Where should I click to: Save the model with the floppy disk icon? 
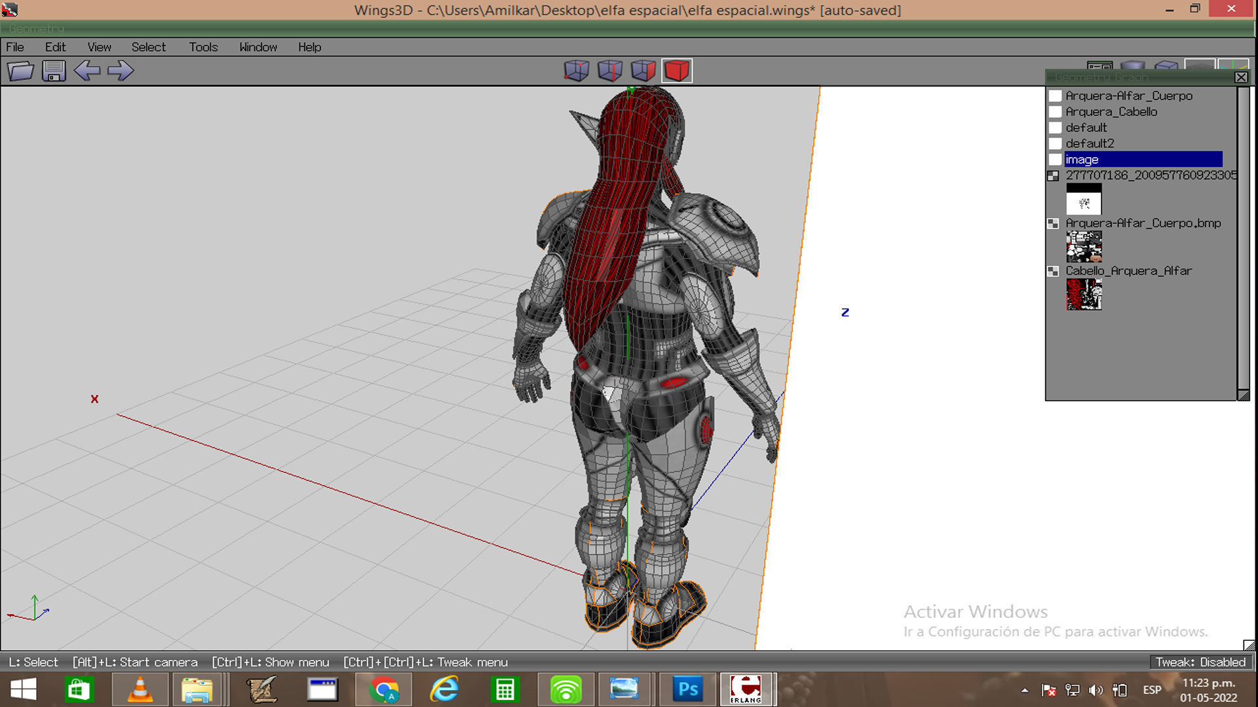pyautogui.click(x=54, y=71)
